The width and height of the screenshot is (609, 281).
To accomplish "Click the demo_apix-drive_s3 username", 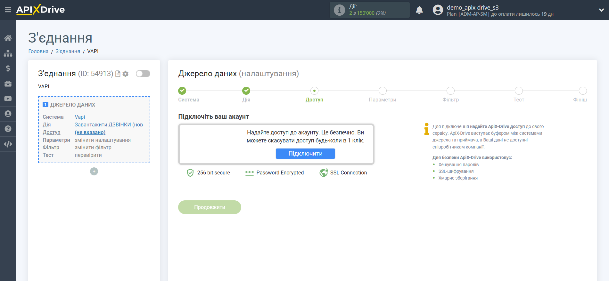I will [x=473, y=7].
